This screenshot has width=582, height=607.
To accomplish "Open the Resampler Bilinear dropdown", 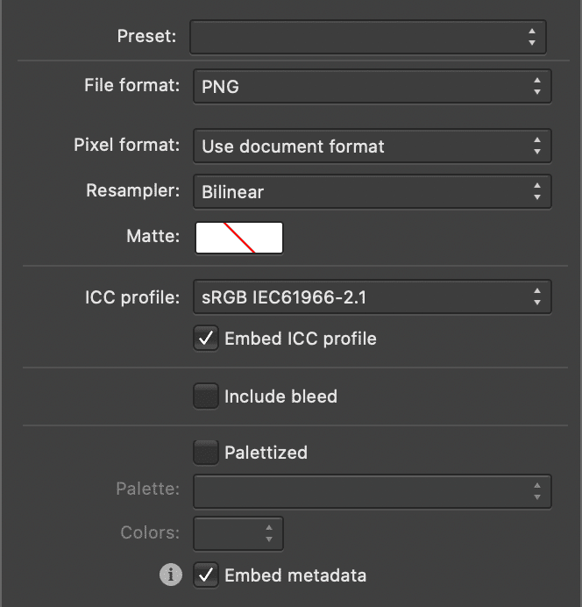I will click(x=372, y=192).
